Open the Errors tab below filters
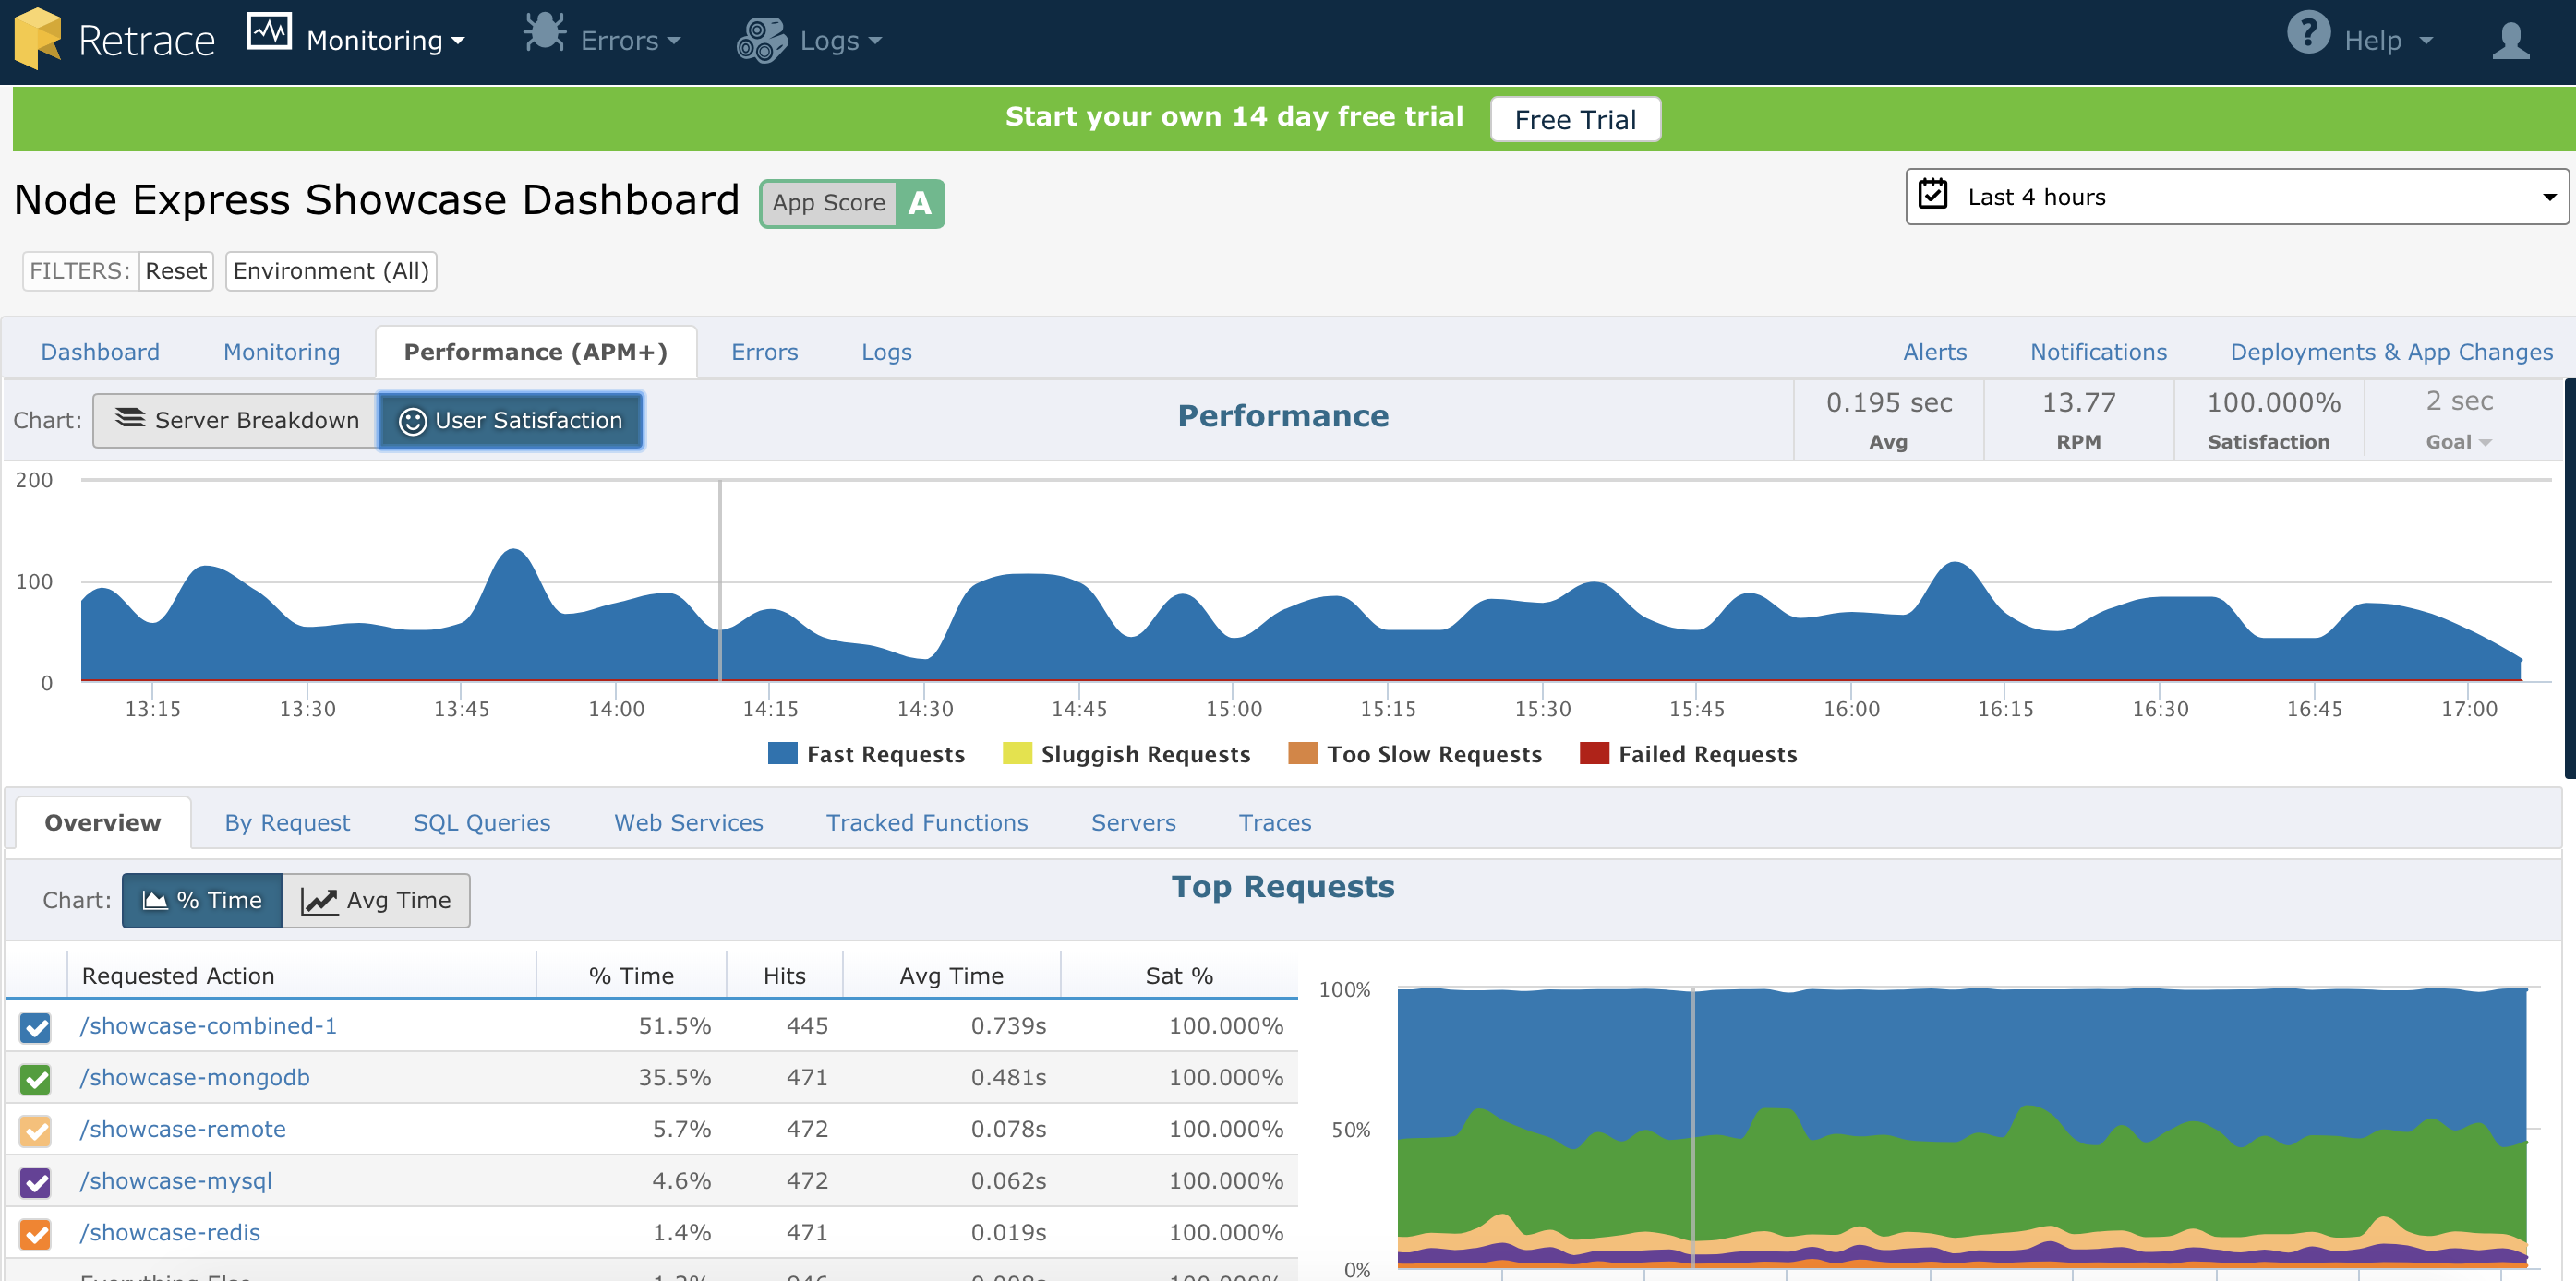Viewport: 2576px width, 1281px height. [x=764, y=352]
